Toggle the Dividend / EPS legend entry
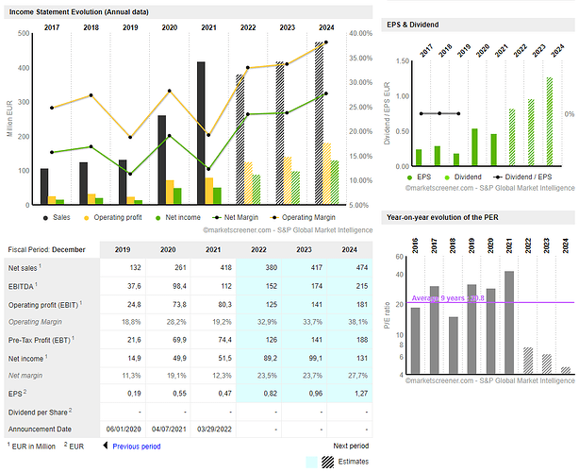Screen dimensions: 579x472 tap(522, 177)
